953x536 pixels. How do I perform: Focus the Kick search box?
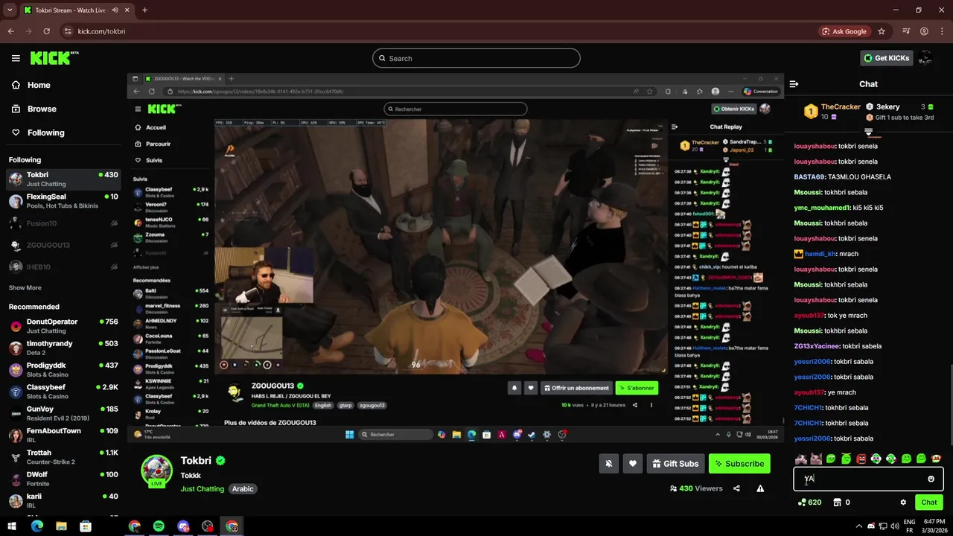476,58
